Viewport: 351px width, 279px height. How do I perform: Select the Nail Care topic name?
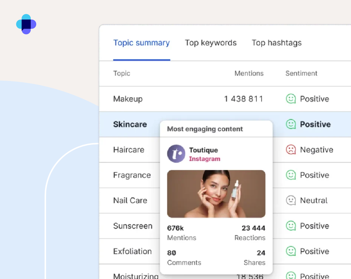click(130, 201)
